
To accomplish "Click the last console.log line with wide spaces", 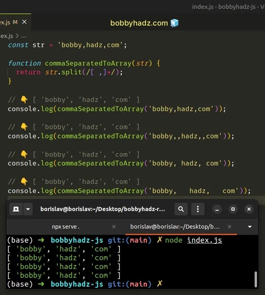I will click(x=129, y=191).
